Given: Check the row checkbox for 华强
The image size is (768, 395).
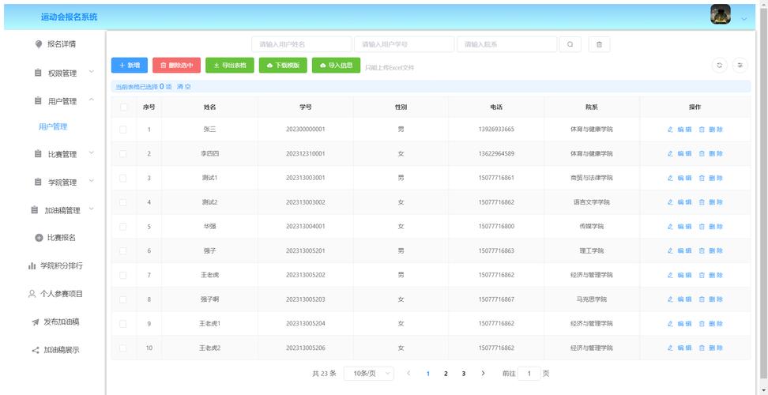Looking at the screenshot, I should click(123, 227).
